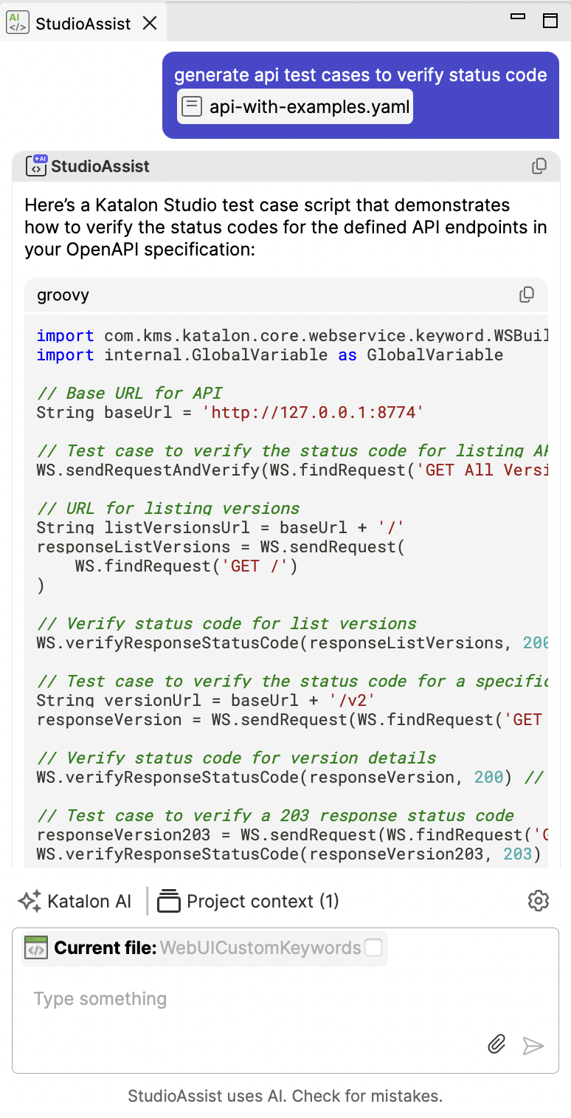Image resolution: width=571 pixels, height=1118 pixels.
Task: Click the api-with-examples.yaml file icon
Action: pyautogui.click(x=192, y=107)
